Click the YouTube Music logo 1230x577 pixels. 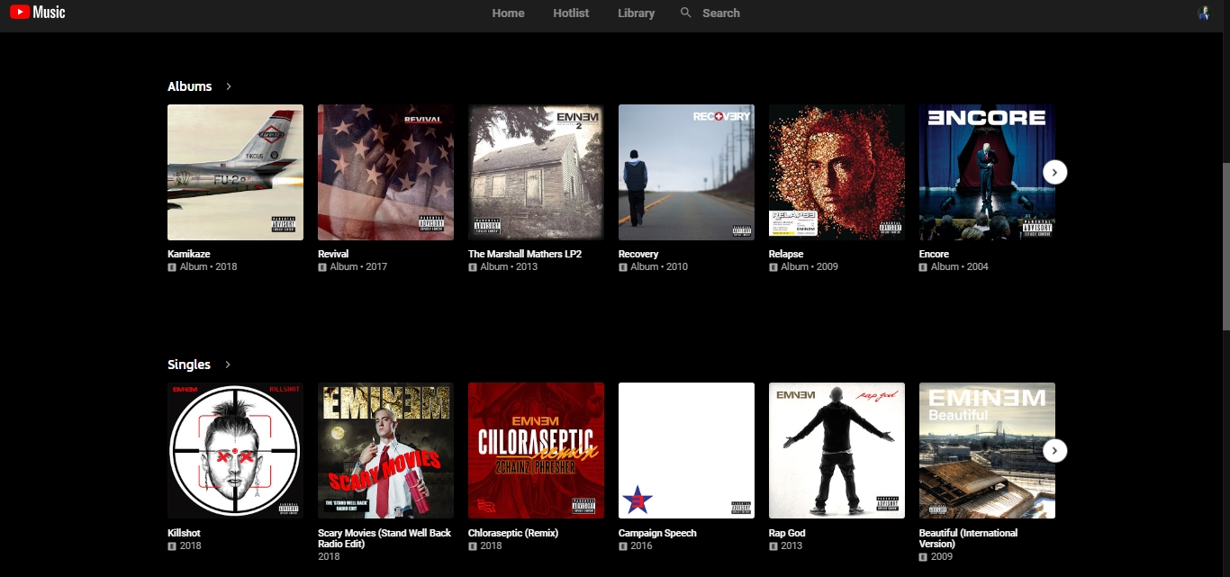coord(37,13)
